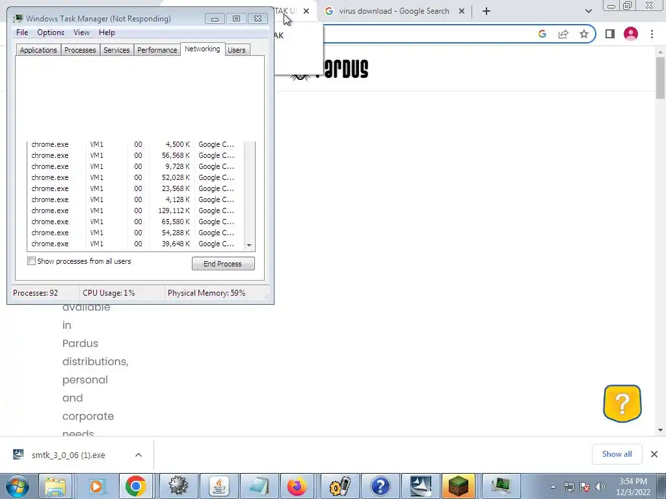The image size is (666, 499).
Task: Switch to virus download Google Search tab
Action: [x=393, y=11]
